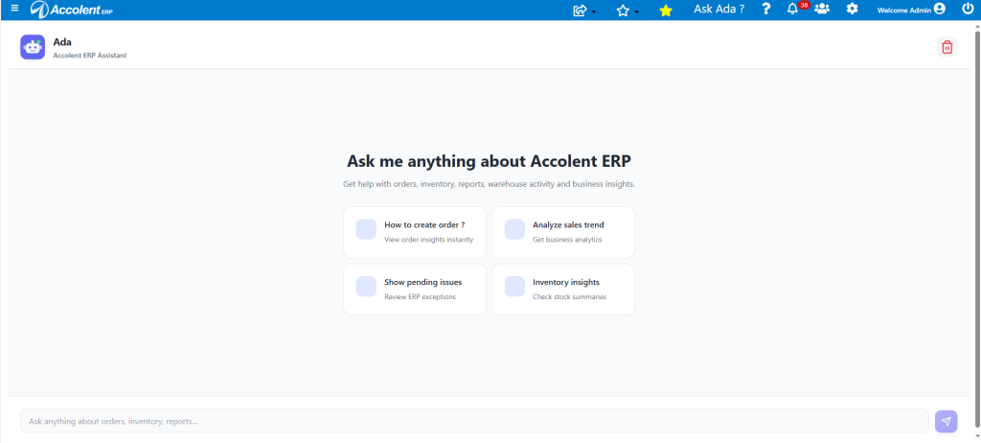This screenshot has width=981, height=443.
Task: Click the Accolent ERP Assistant subtitle
Action: (x=90, y=56)
